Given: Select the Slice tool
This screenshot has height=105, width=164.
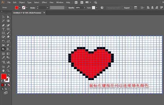Looking at the screenshot, I should [8, 67].
